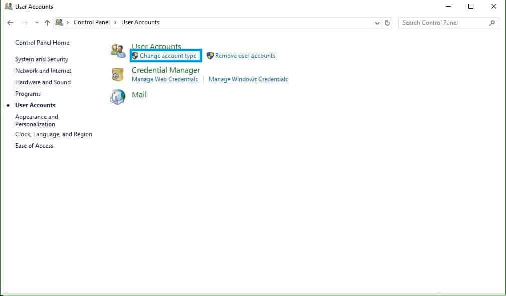
Task: Click the shield icon next to Remove user accounts
Action: 210,56
